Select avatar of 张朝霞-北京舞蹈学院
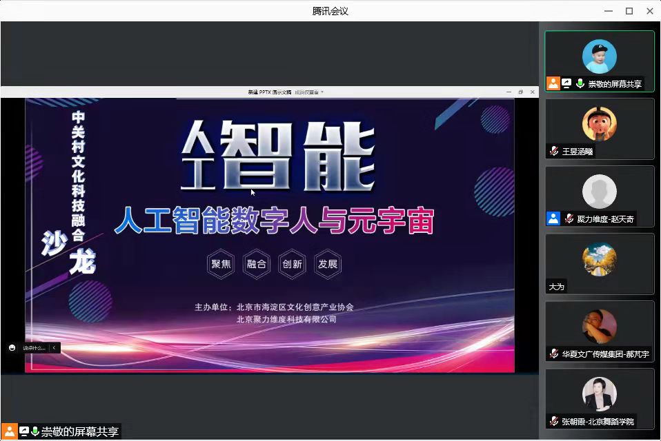The image size is (661, 441). click(599, 394)
